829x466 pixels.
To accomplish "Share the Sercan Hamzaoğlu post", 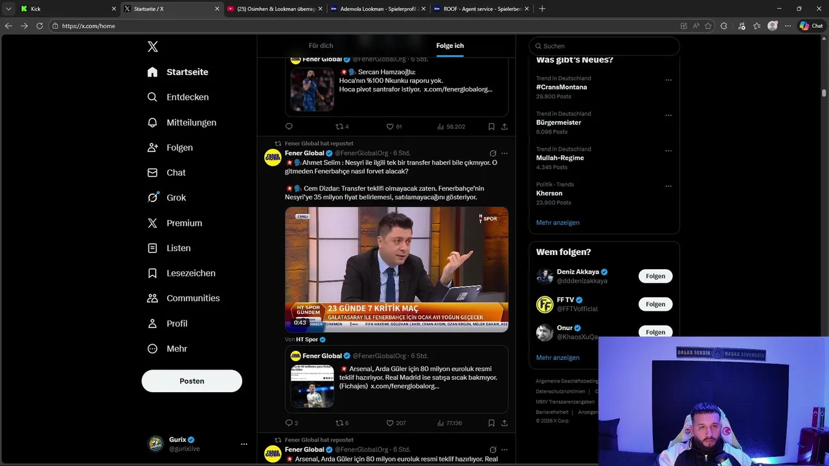I will 505,126.
